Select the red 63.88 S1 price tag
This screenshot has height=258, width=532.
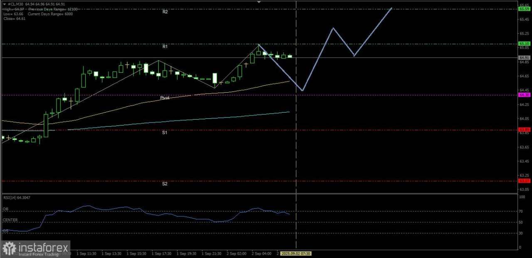[x=524, y=130]
